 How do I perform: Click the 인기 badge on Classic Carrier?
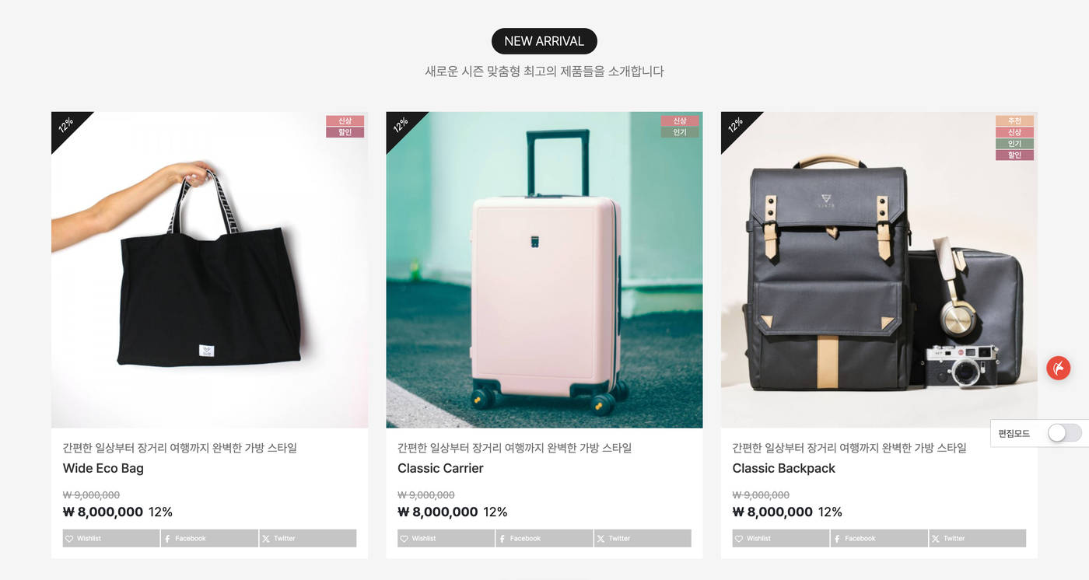pos(680,132)
